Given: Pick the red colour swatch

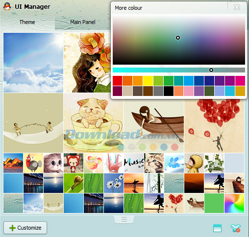Looking at the screenshot, I should coord(117,81).
